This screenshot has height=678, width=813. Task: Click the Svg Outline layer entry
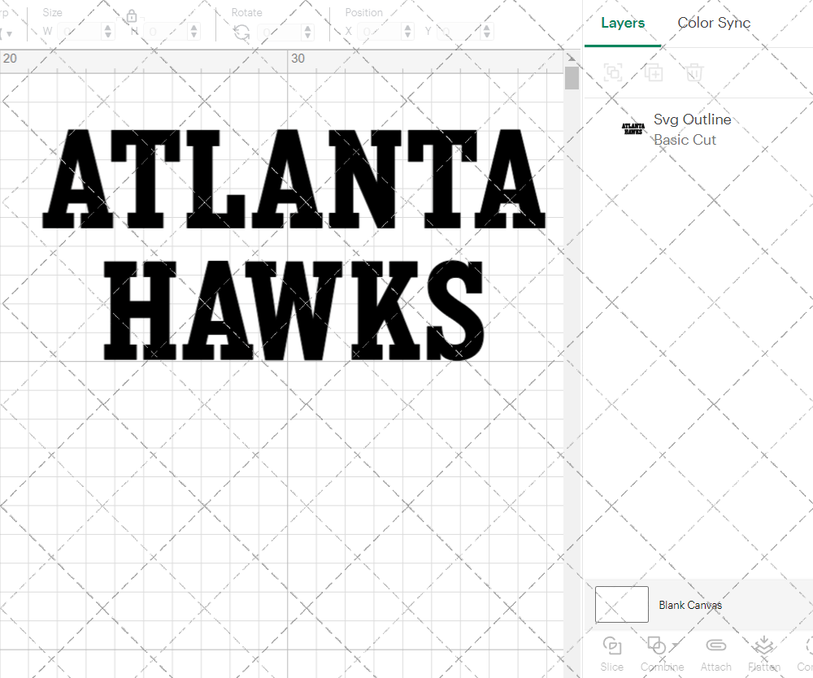click(x=693, y=120)
